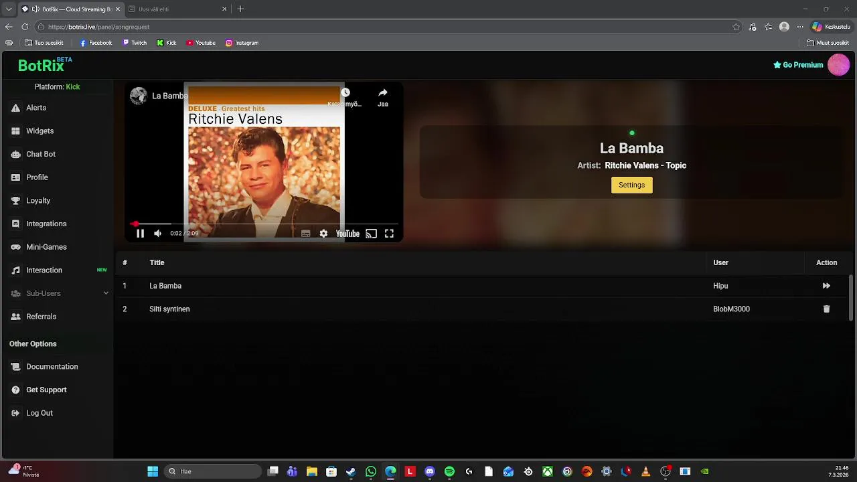Reload the current page
Viewport: 857px width, 482px height.
click(25, 27)
